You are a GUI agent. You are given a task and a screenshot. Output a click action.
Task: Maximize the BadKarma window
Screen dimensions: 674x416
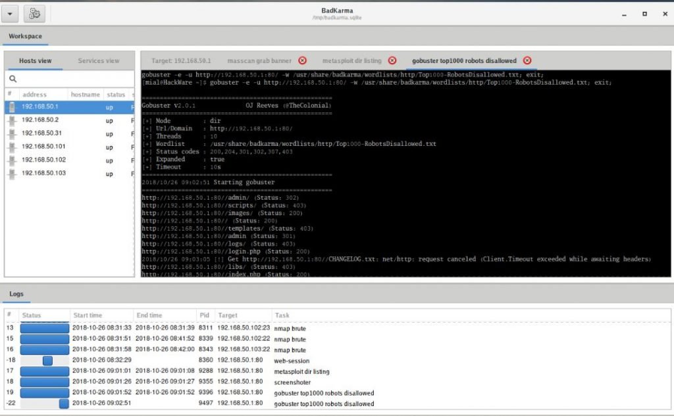(x=645, y=14)
